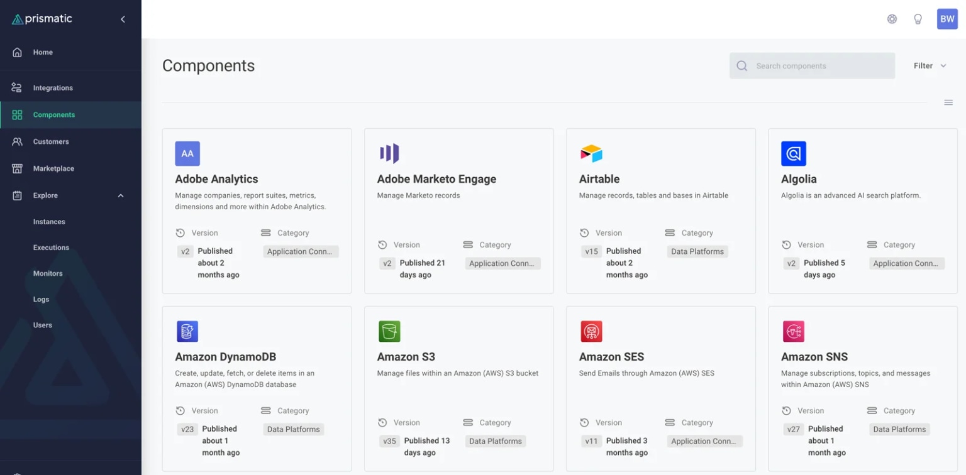Click category stack icon on Amazon DynamoDB card

pyautogui.click(x=265, y=410)
